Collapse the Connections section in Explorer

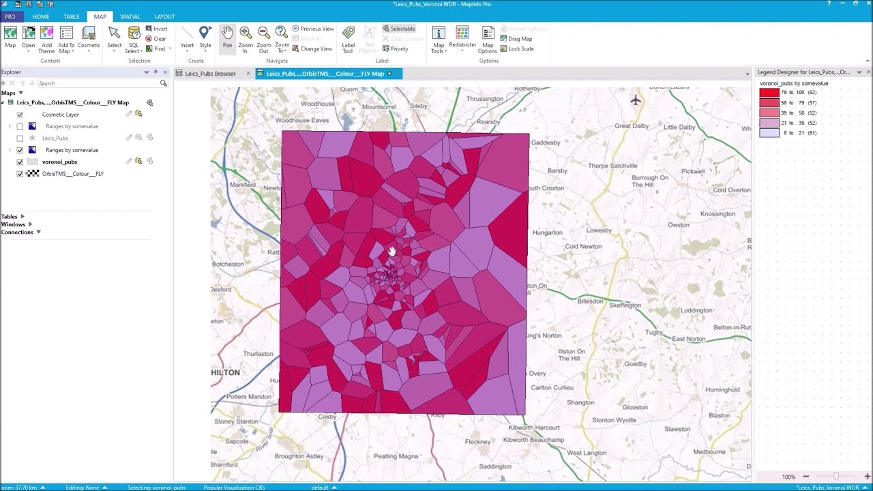pos(38,232)
